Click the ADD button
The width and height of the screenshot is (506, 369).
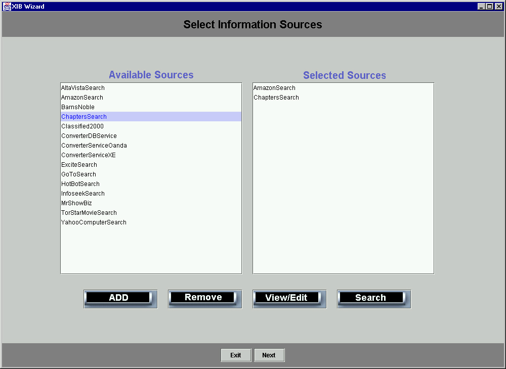(120, 299)
